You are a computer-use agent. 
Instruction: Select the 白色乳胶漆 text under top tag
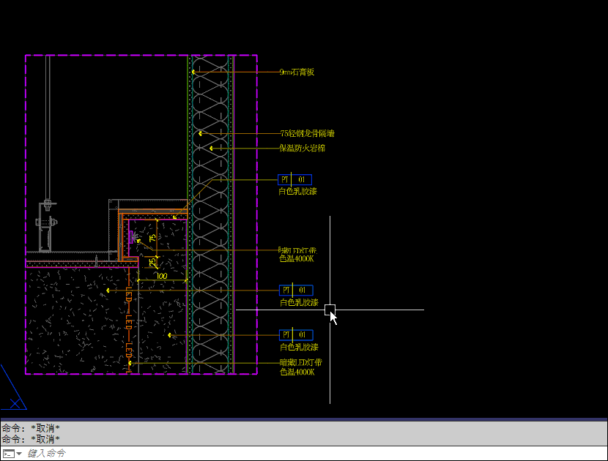[297, 192]
